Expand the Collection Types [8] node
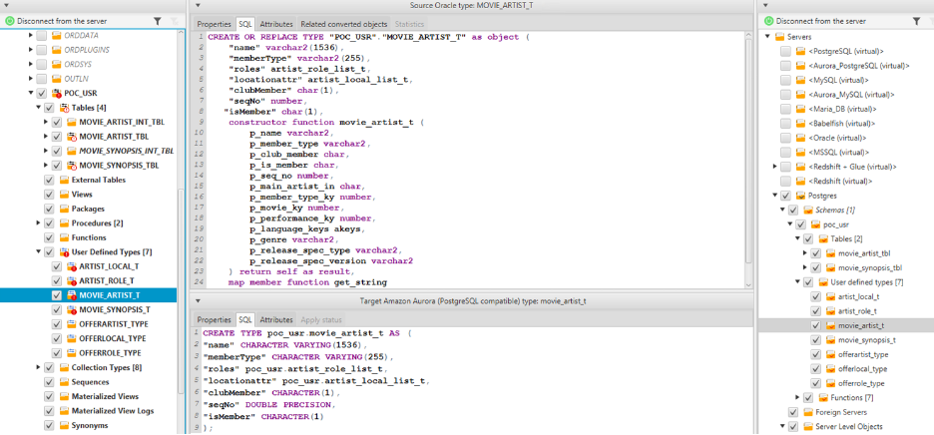934x435 pixels. click(x=39, y=367)
